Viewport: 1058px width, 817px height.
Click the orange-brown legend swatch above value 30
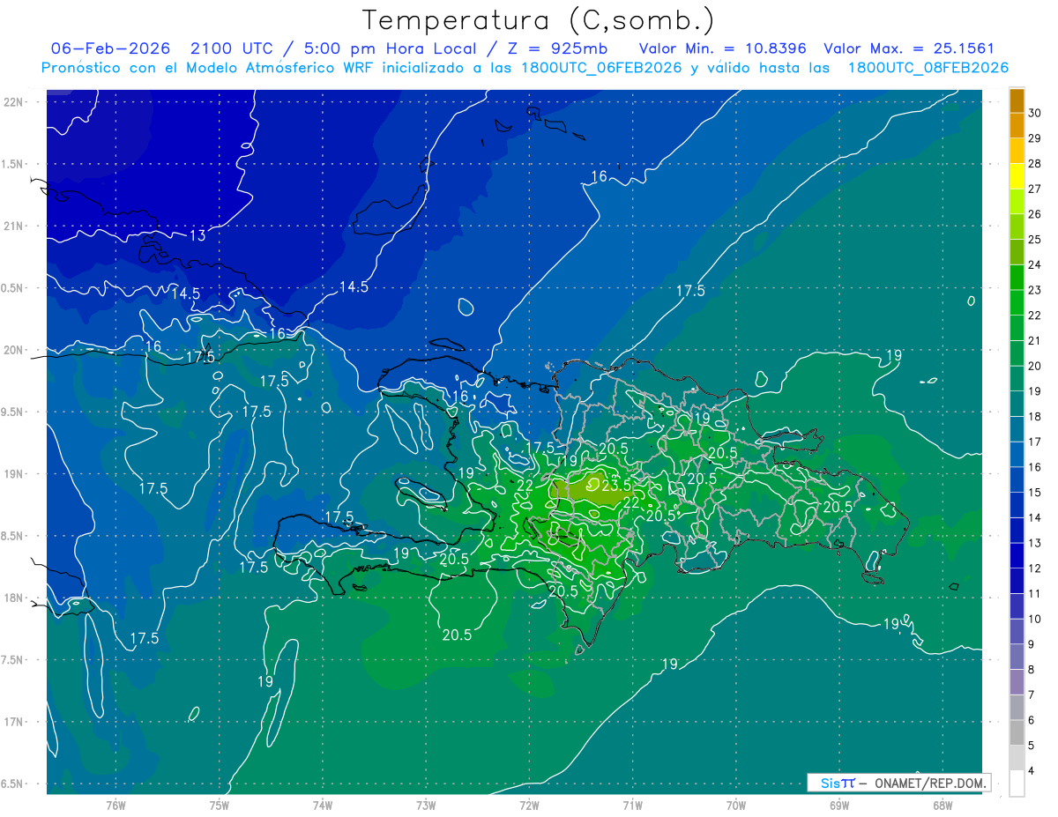1017,100
